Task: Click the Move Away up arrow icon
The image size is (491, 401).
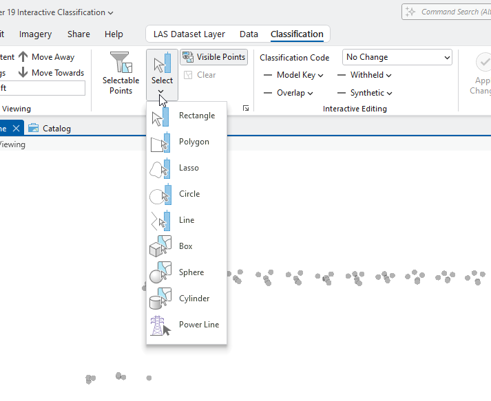Action: click(x=23, y=57)
